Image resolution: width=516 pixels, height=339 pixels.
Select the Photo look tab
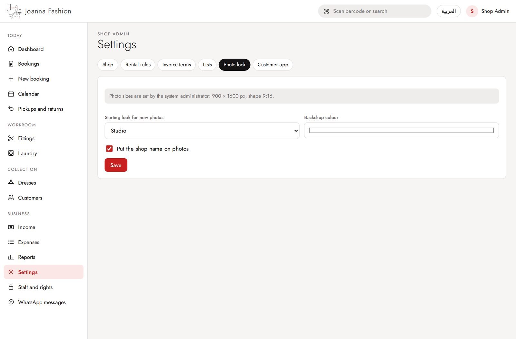(234, 65)
